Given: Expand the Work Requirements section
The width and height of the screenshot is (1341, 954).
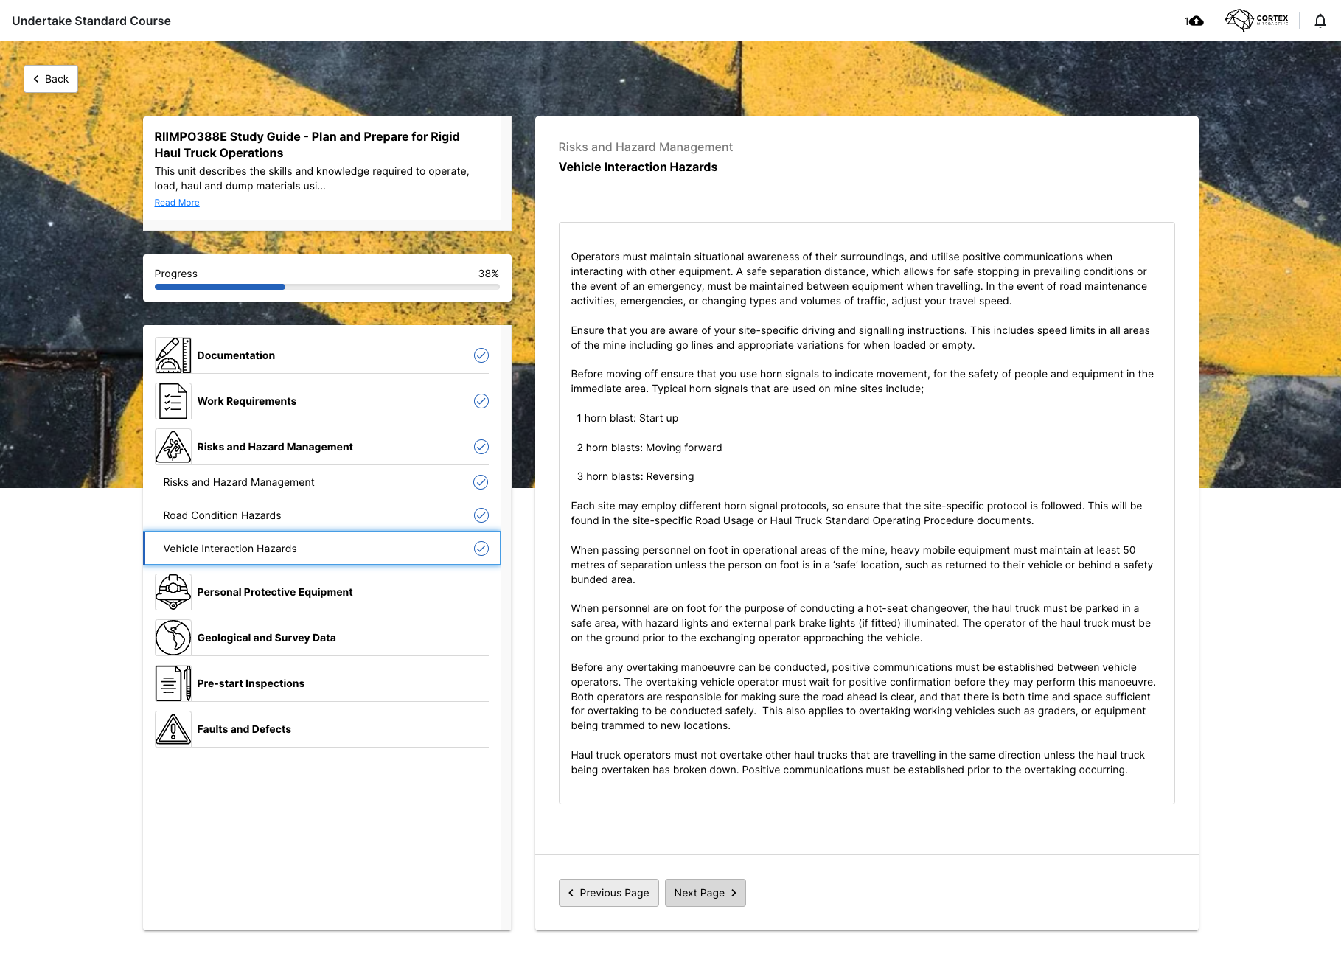Looking at the screenshot, I should [322, 401].
